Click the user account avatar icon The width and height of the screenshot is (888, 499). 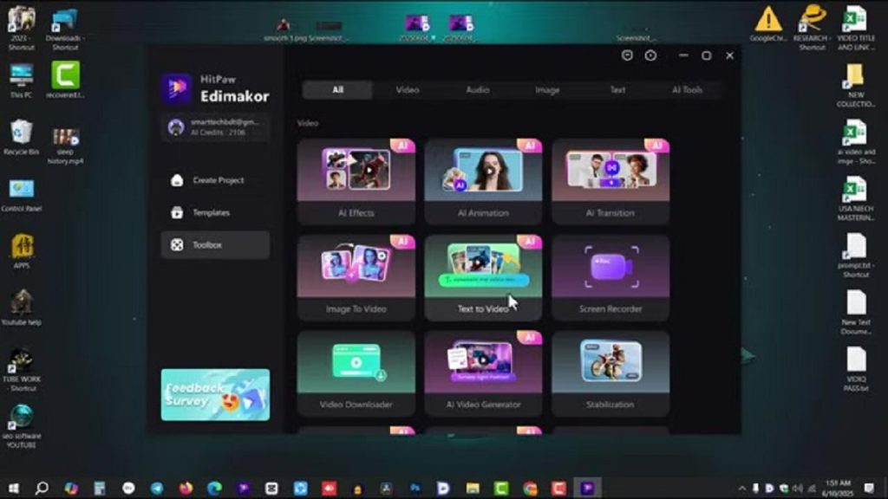point(176,127)
